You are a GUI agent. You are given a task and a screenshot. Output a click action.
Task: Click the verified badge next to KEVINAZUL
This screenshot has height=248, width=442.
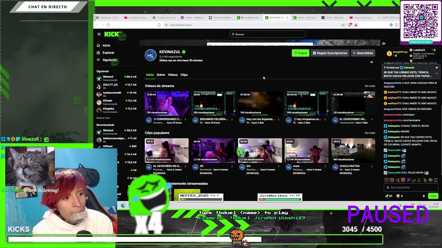click(184, 52)
